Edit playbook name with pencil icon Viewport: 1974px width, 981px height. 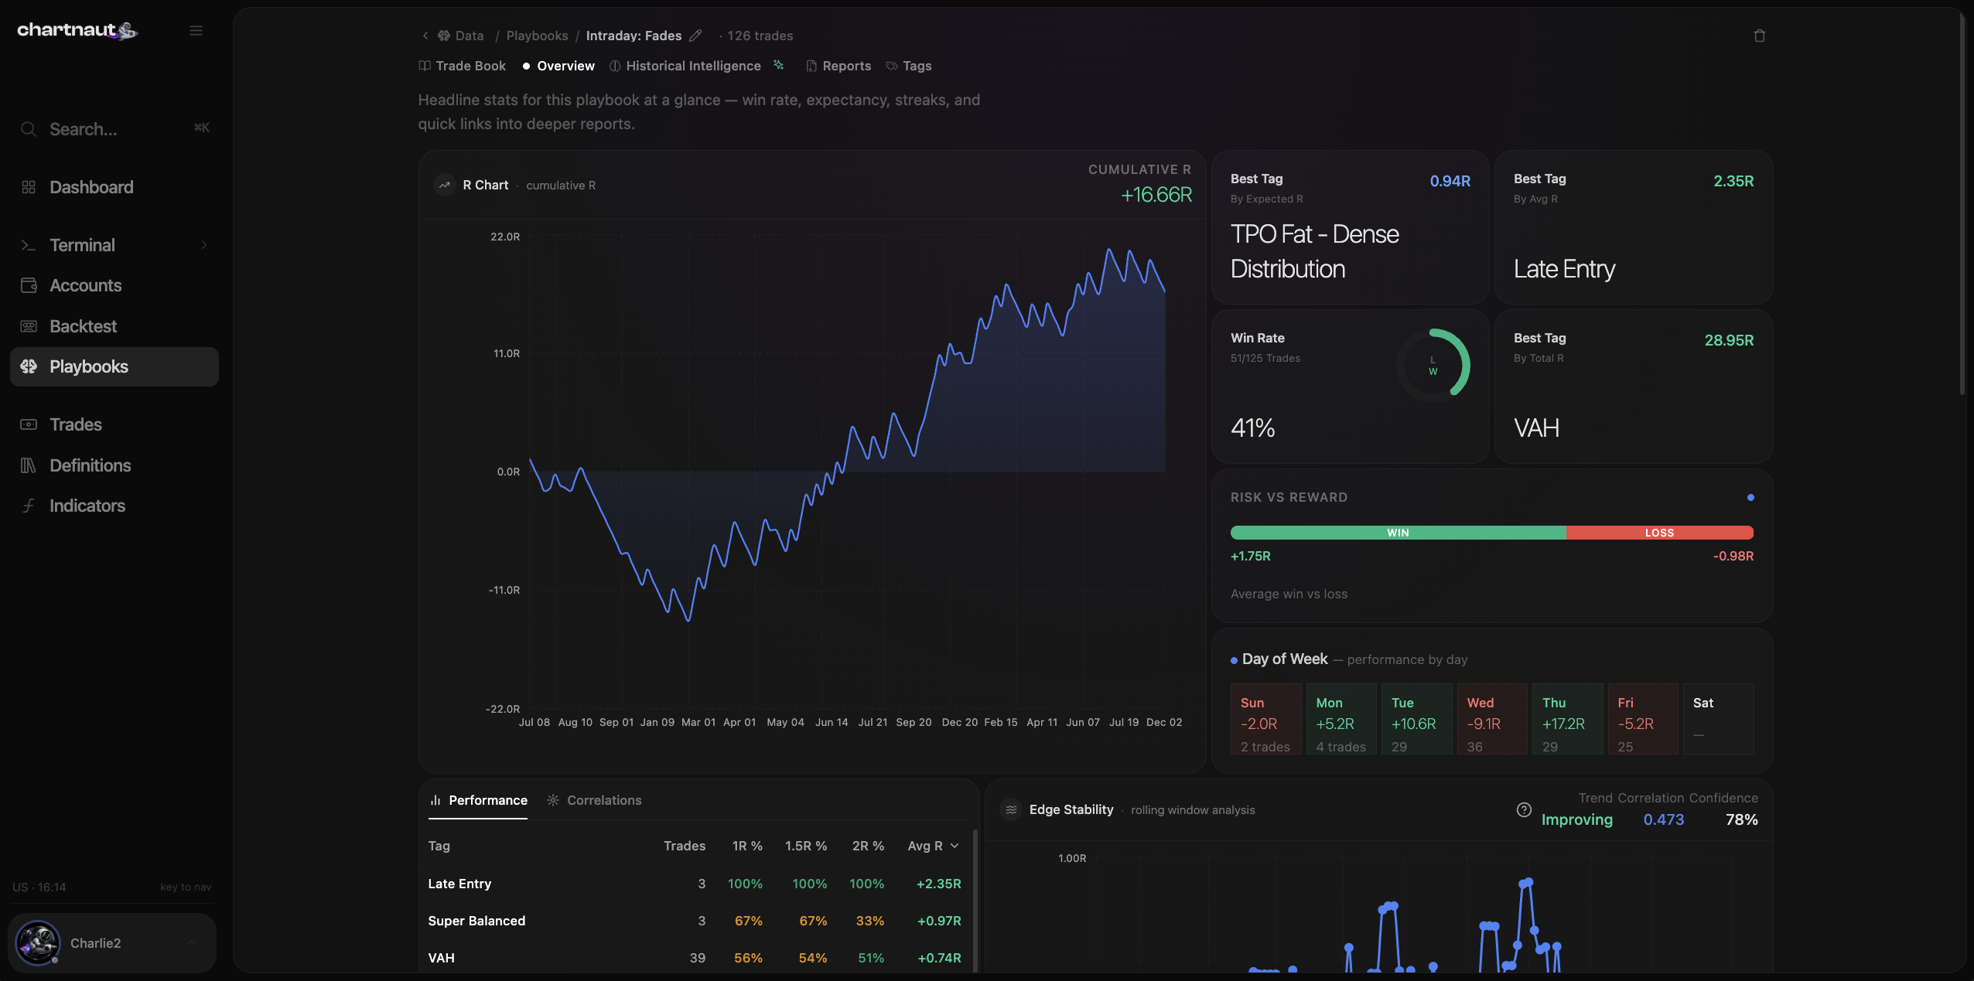click(x=695, y=36)
